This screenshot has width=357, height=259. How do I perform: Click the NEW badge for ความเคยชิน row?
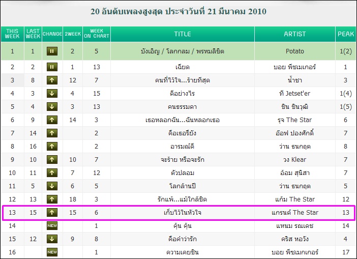(52, 252)
